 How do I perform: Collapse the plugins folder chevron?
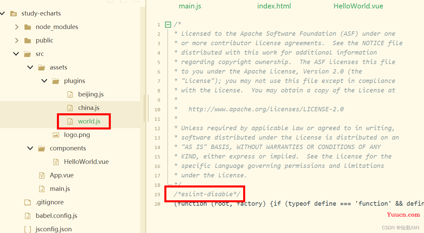(44, 81)
